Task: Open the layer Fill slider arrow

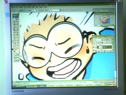Action: (x=112, y=42)
